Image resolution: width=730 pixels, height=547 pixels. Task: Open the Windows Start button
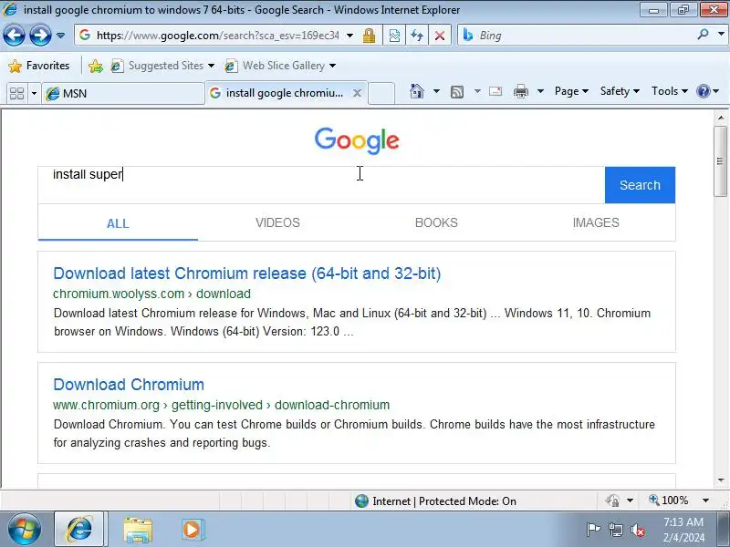click(x=25, y=530)
